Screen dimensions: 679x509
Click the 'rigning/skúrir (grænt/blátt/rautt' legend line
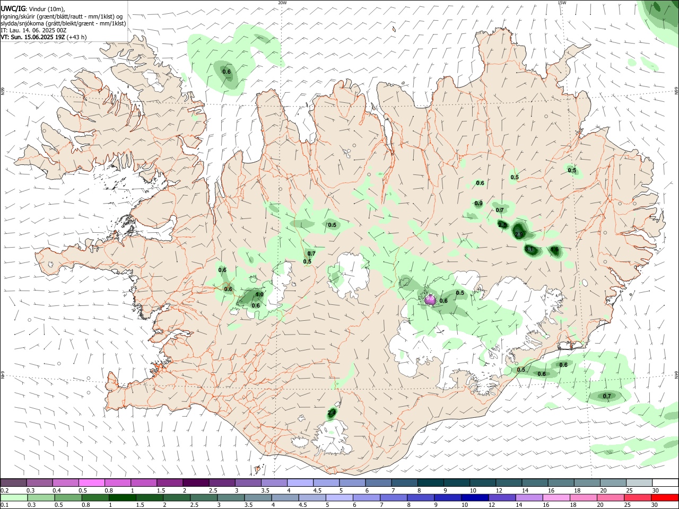(62, 16)
